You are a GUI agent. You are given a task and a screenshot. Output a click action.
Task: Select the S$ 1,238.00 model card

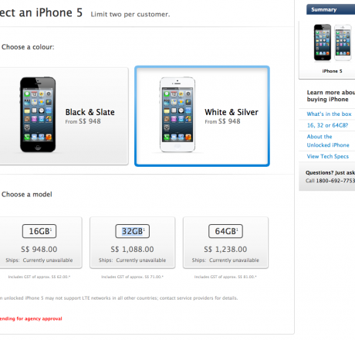(x=225, y=243)
